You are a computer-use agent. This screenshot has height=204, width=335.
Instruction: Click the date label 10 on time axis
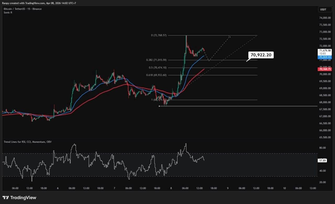point(284,188)
